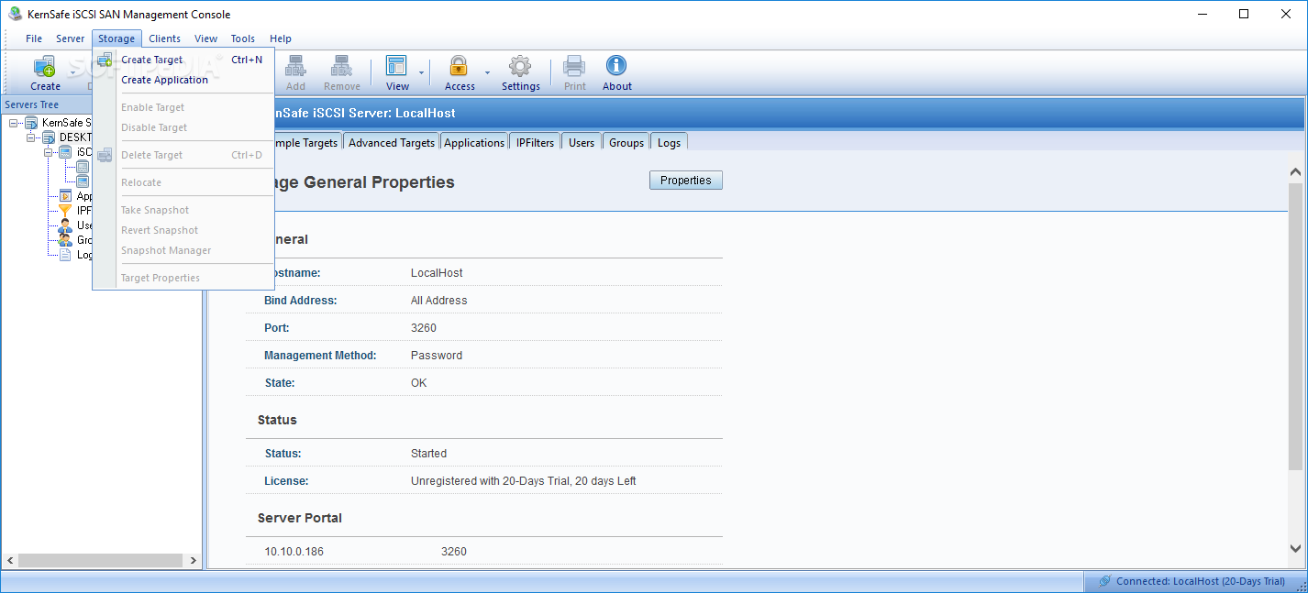This screenshot has width=1308, height=593.
Task: Click the Access padlock toolbar icon
Action: coord(459,66)
